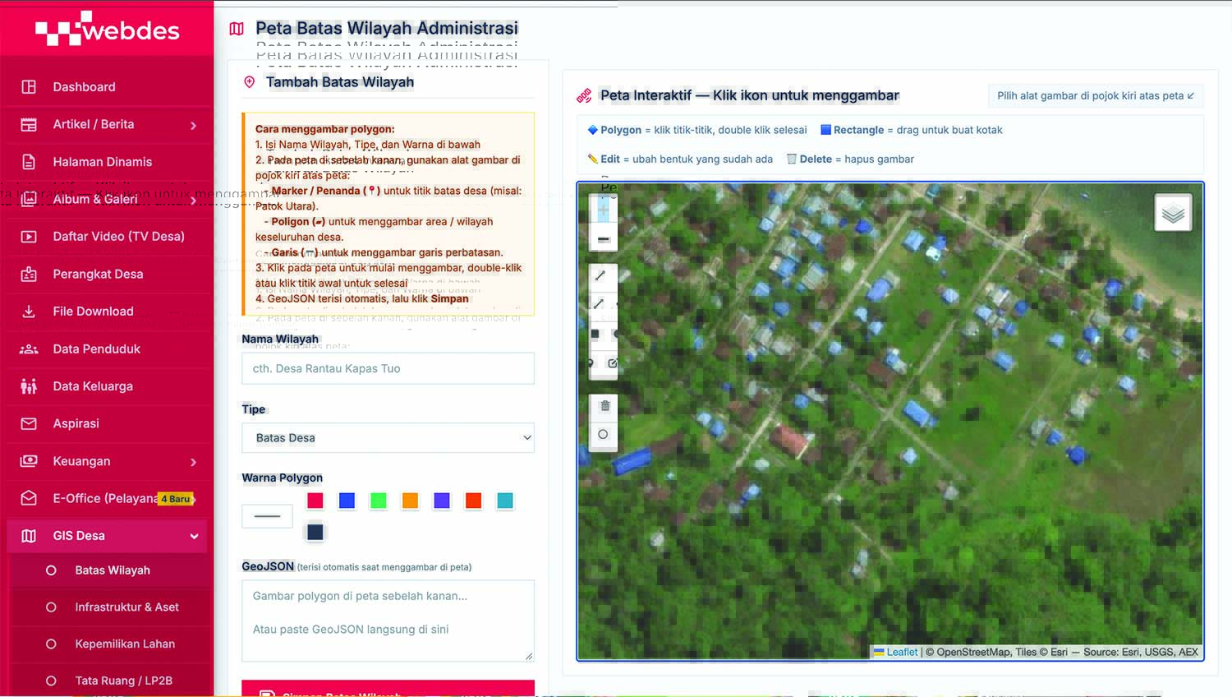
Task: Click the Dashboard icon in the sidebar
Action: [29, 87]
